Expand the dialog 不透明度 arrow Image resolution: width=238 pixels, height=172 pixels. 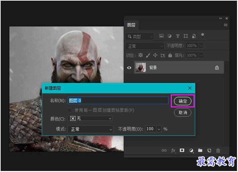pos(159,129)
